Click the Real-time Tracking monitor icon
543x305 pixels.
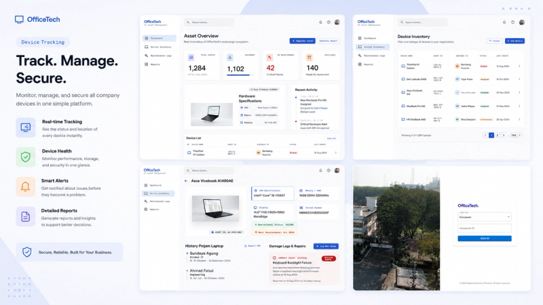tap(26, 127)
